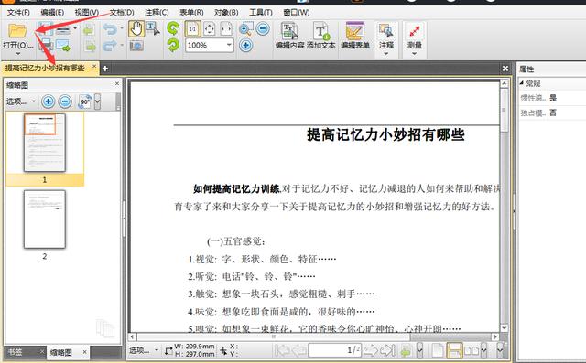
Task: Click the scan icon left of the undo arrow
Action: click(89, 29)
